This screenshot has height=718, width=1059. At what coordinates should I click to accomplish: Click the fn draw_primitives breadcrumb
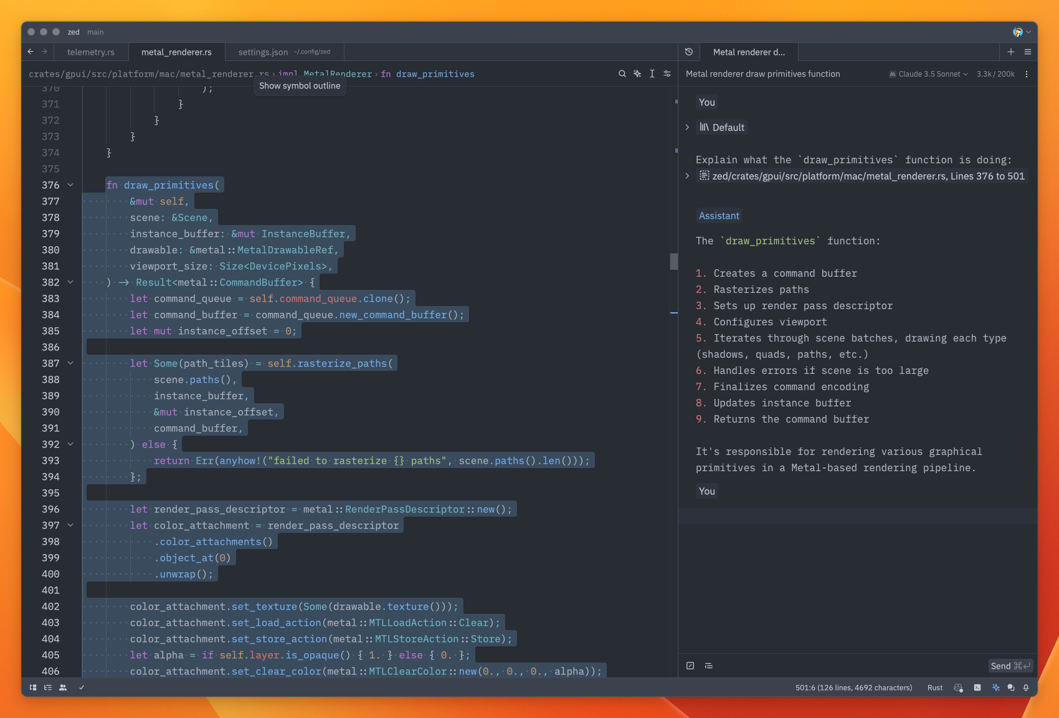[427, 74]
